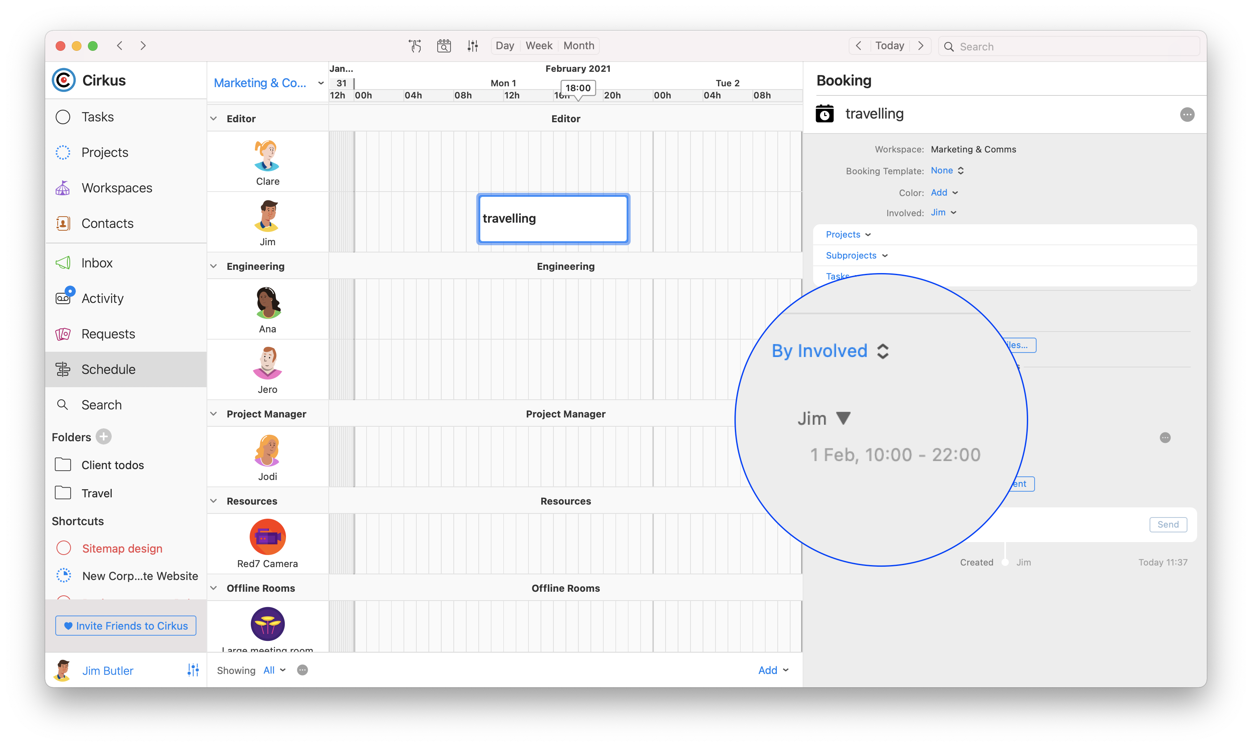Viewport: 1252px width, 747px height.
Task: Select Schedule in the sidebar
Action: [x=126, y=369]
